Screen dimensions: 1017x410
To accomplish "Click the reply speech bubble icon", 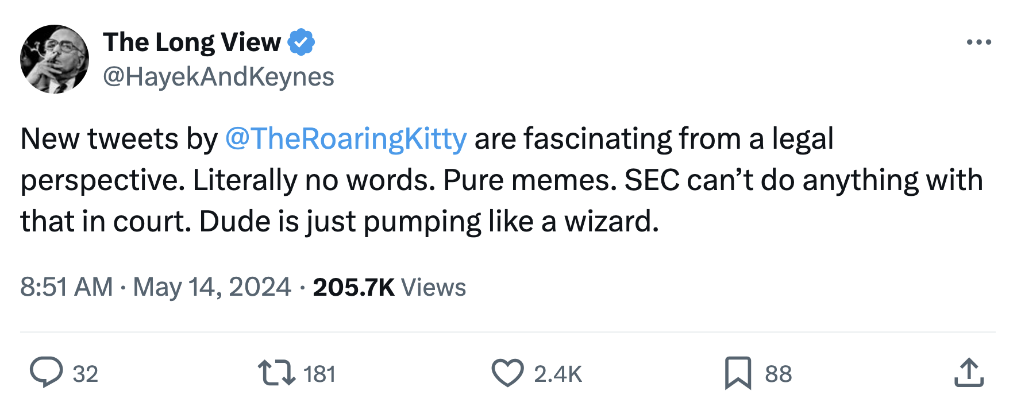I will (46, 372).
